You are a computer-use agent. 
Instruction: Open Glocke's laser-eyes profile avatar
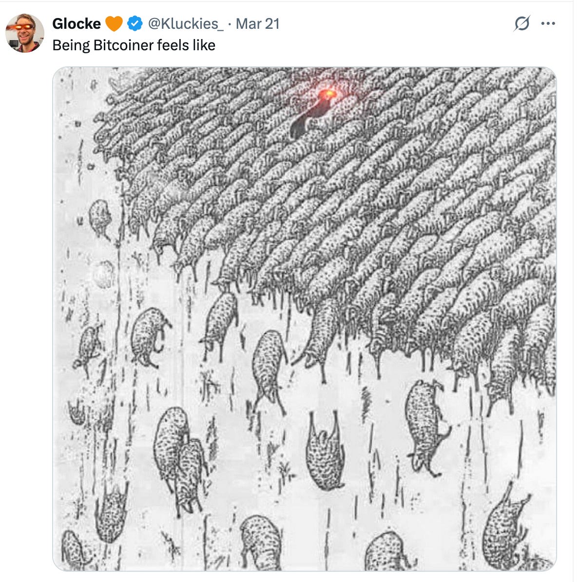click(x=25, y=33)
